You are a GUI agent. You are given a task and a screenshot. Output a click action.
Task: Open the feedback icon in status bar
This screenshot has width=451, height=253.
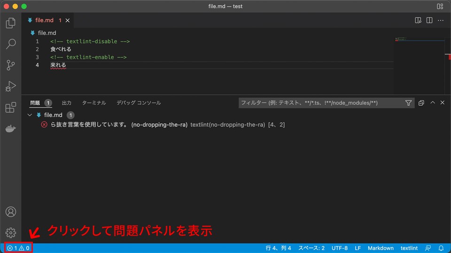click(x=428, y=248)
